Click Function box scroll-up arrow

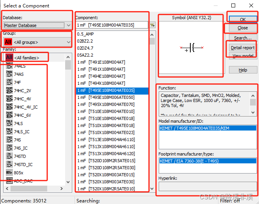pyautogui.click(x=253, y=96)
